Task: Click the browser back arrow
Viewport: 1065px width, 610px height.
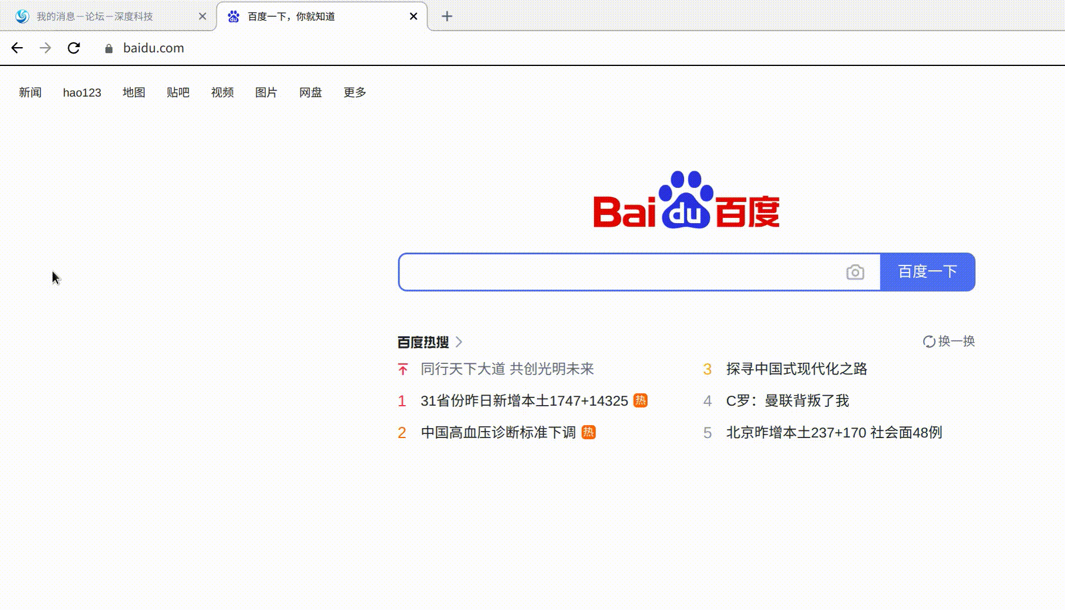Action: click(x=17, y=48)
